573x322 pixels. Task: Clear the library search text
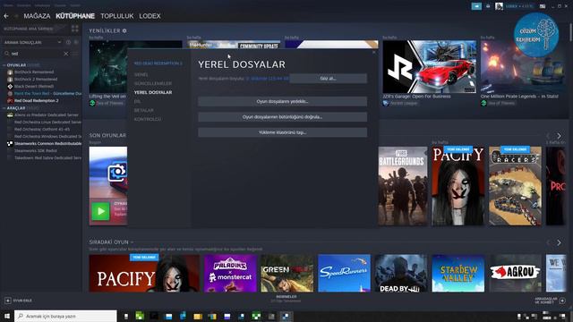click(x=66, y=54)
